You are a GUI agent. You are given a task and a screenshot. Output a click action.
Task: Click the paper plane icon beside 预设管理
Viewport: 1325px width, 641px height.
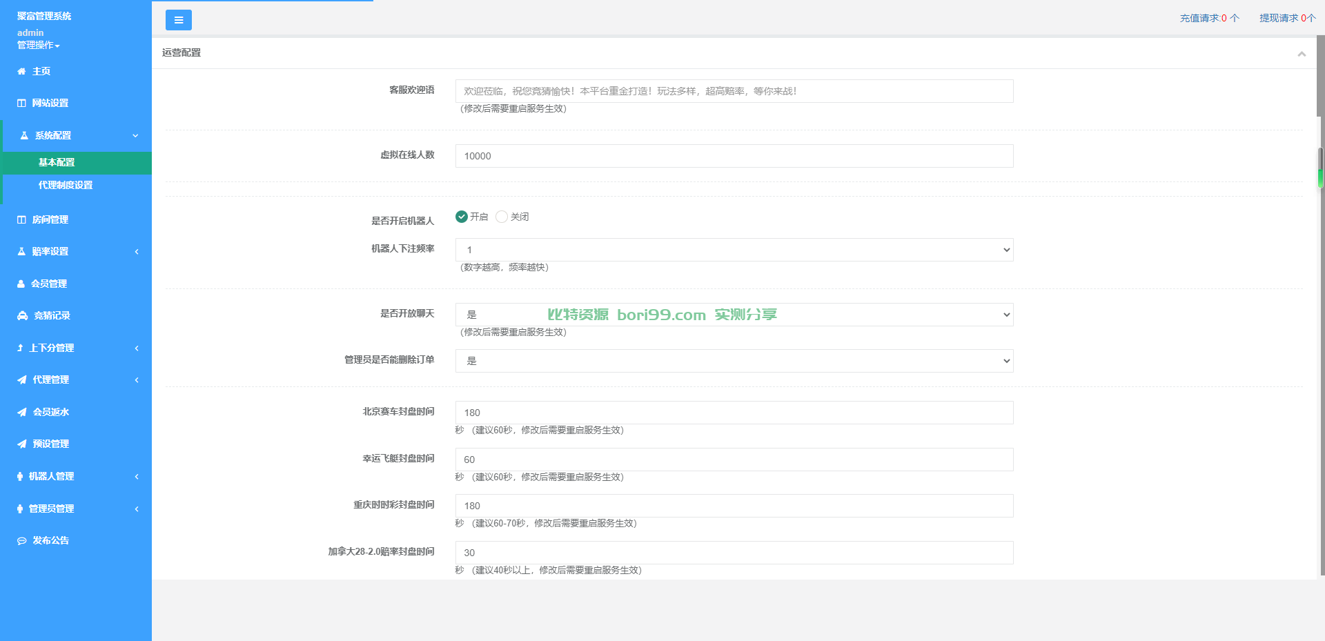coord(22,444)
